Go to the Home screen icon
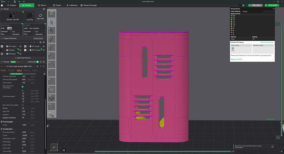284x154 pixels. (x=2, y=5)
